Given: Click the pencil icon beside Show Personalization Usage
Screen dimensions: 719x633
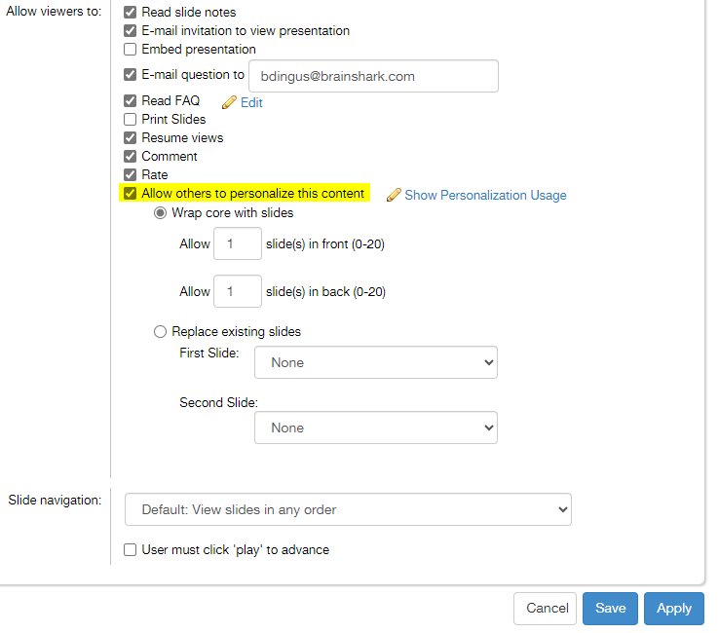Looking at the screenshot, I should (394, 195).
